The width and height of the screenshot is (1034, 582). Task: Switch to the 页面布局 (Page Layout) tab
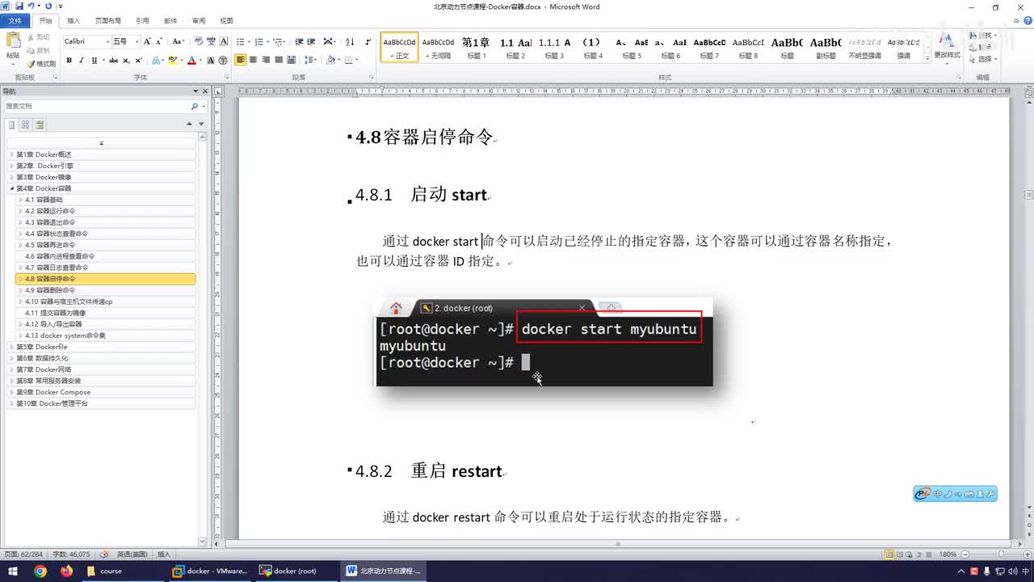tap(107, 21)
